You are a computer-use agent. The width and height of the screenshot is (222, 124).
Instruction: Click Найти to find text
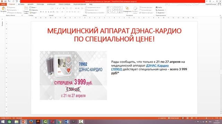[x=159, y=7]
